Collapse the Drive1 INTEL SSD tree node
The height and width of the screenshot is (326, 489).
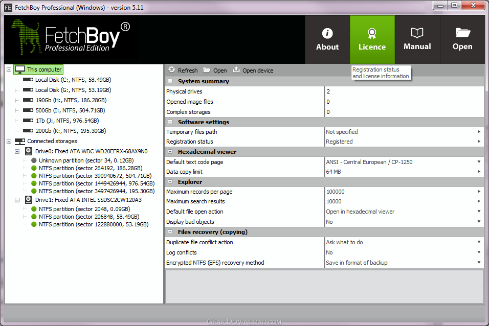(x=17, y=200)
